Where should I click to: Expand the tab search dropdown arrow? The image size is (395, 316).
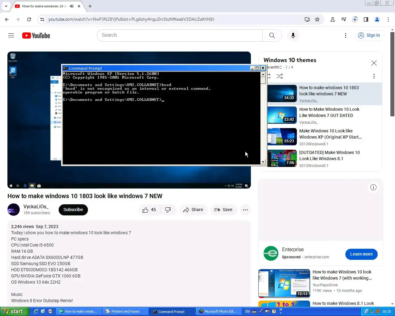(x=6, y=6)
